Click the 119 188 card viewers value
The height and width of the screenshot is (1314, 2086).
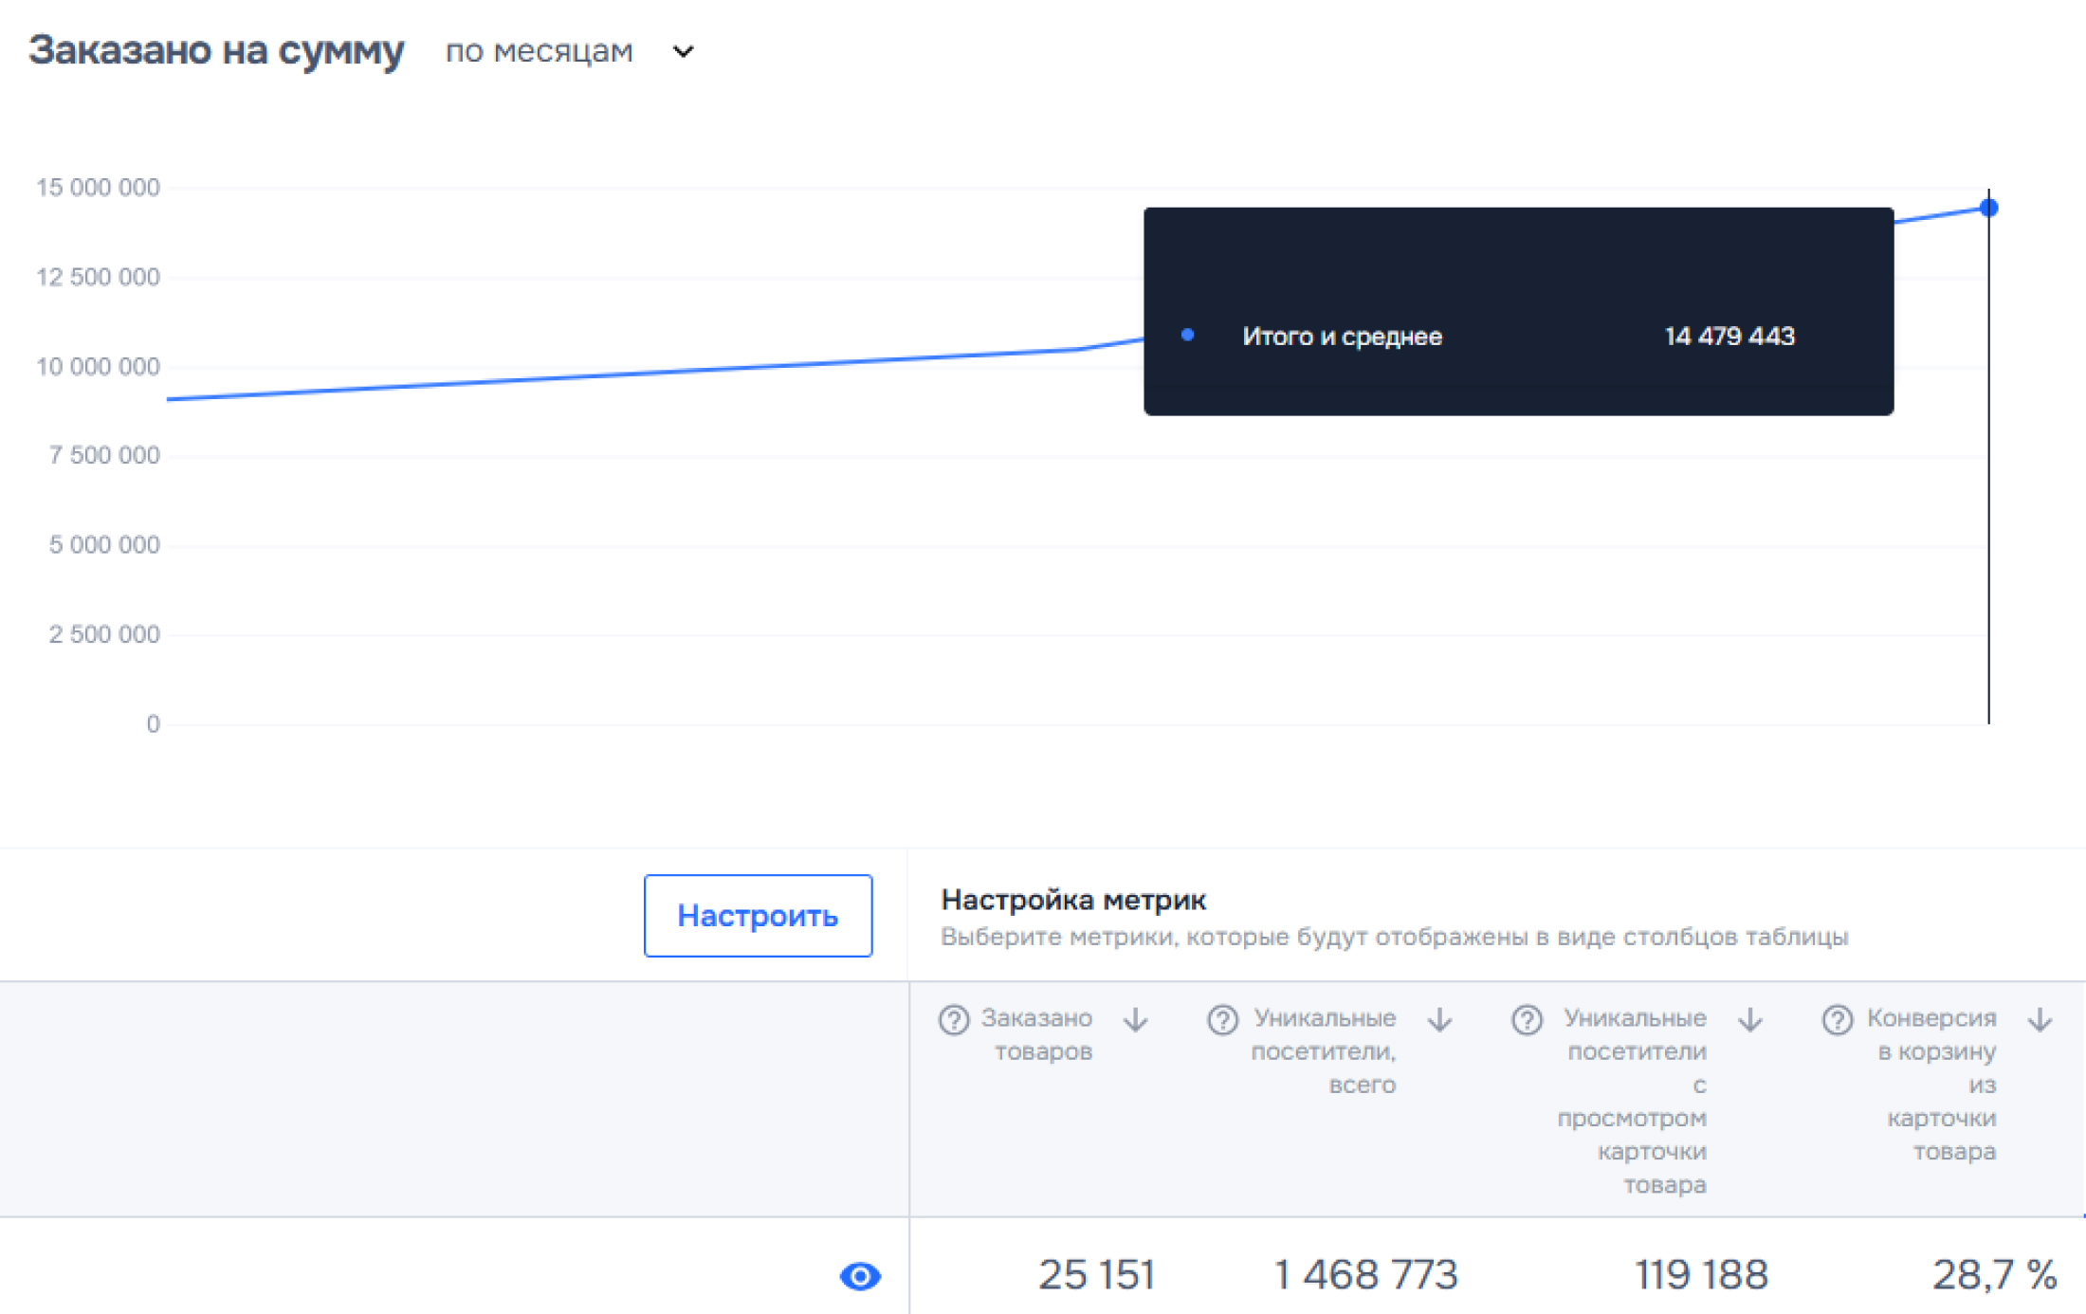[x=1701, y=1275]
